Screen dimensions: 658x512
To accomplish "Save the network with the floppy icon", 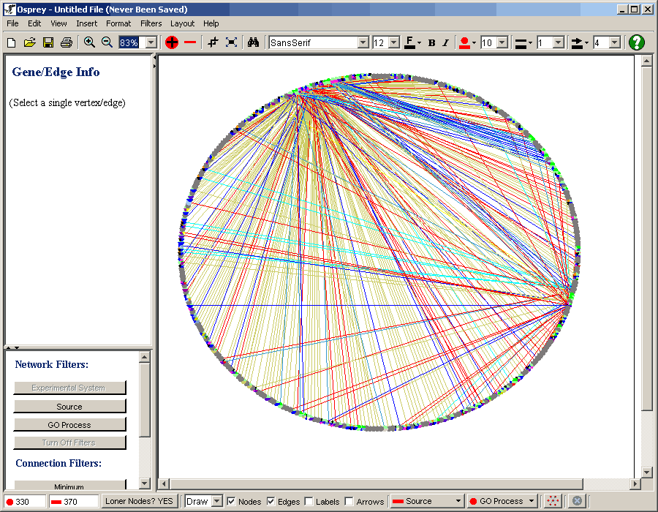I will tap(48, 42).
